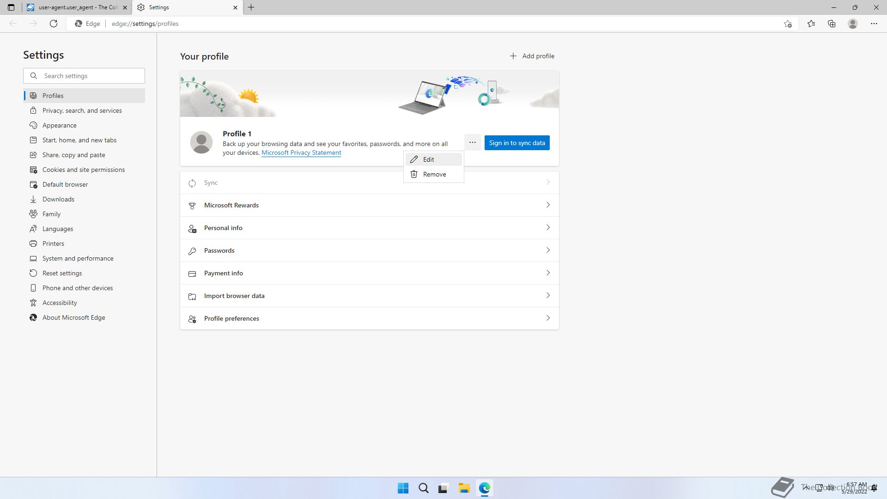Open the browser Settings and more menu

[874, 24]
